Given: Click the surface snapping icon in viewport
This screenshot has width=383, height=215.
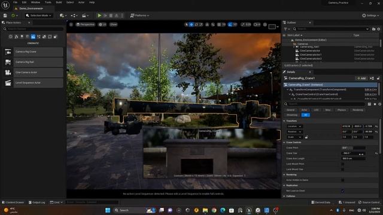Looking at the screenshot, I should (213, 24).
